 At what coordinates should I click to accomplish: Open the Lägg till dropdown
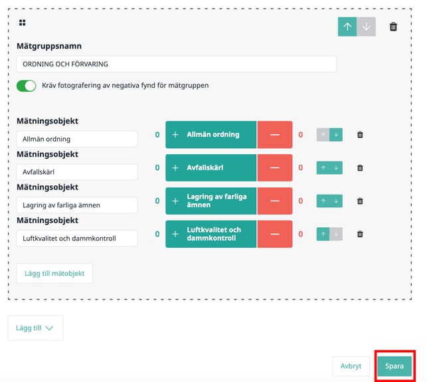pos(35,328)
